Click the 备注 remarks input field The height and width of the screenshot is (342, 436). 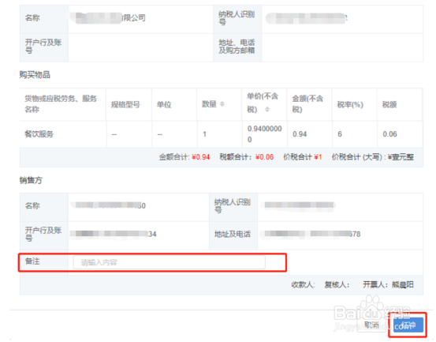(x=169, y=262)
